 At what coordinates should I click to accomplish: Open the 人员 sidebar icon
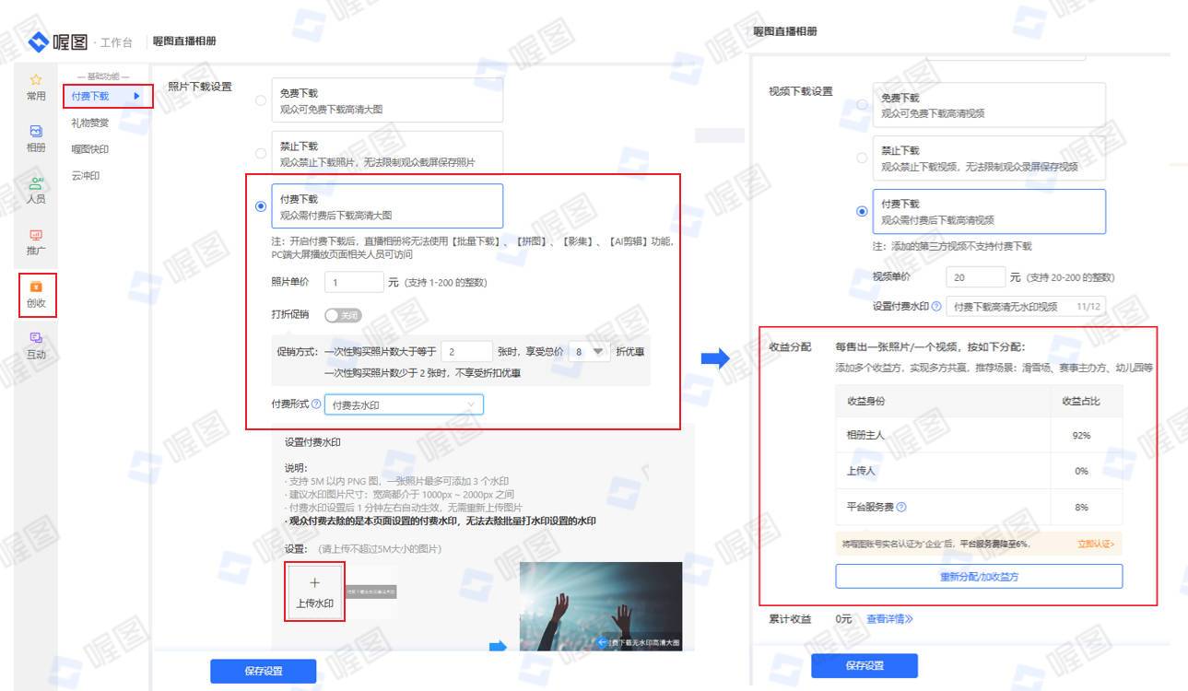coord(36,182)
